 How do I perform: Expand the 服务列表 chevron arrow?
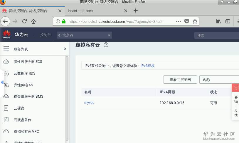pos(65,49)
